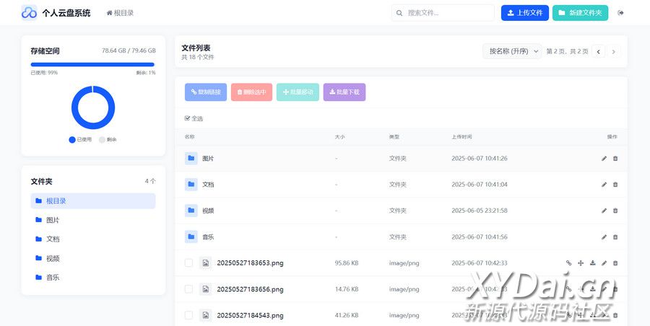This screenshot has width=650, height=326.
Task: Toggle the 全选 select-all checkbox
Action: coord(188,118)
